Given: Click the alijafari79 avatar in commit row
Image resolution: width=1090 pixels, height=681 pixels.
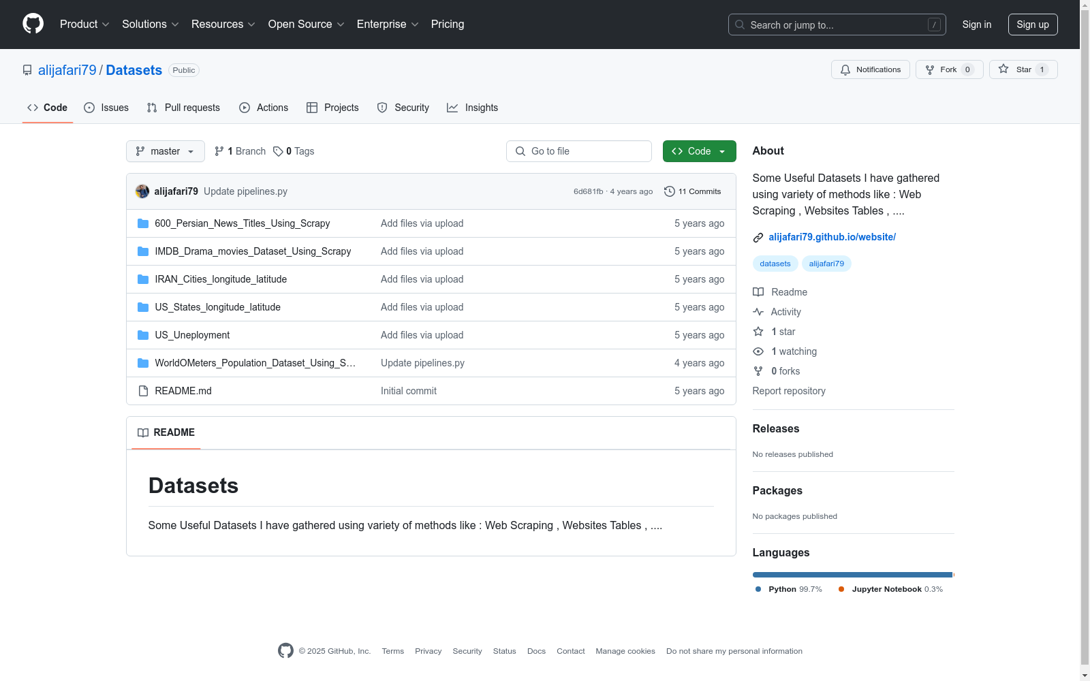Looking at the screenshot, I should (x=142, y=191).
